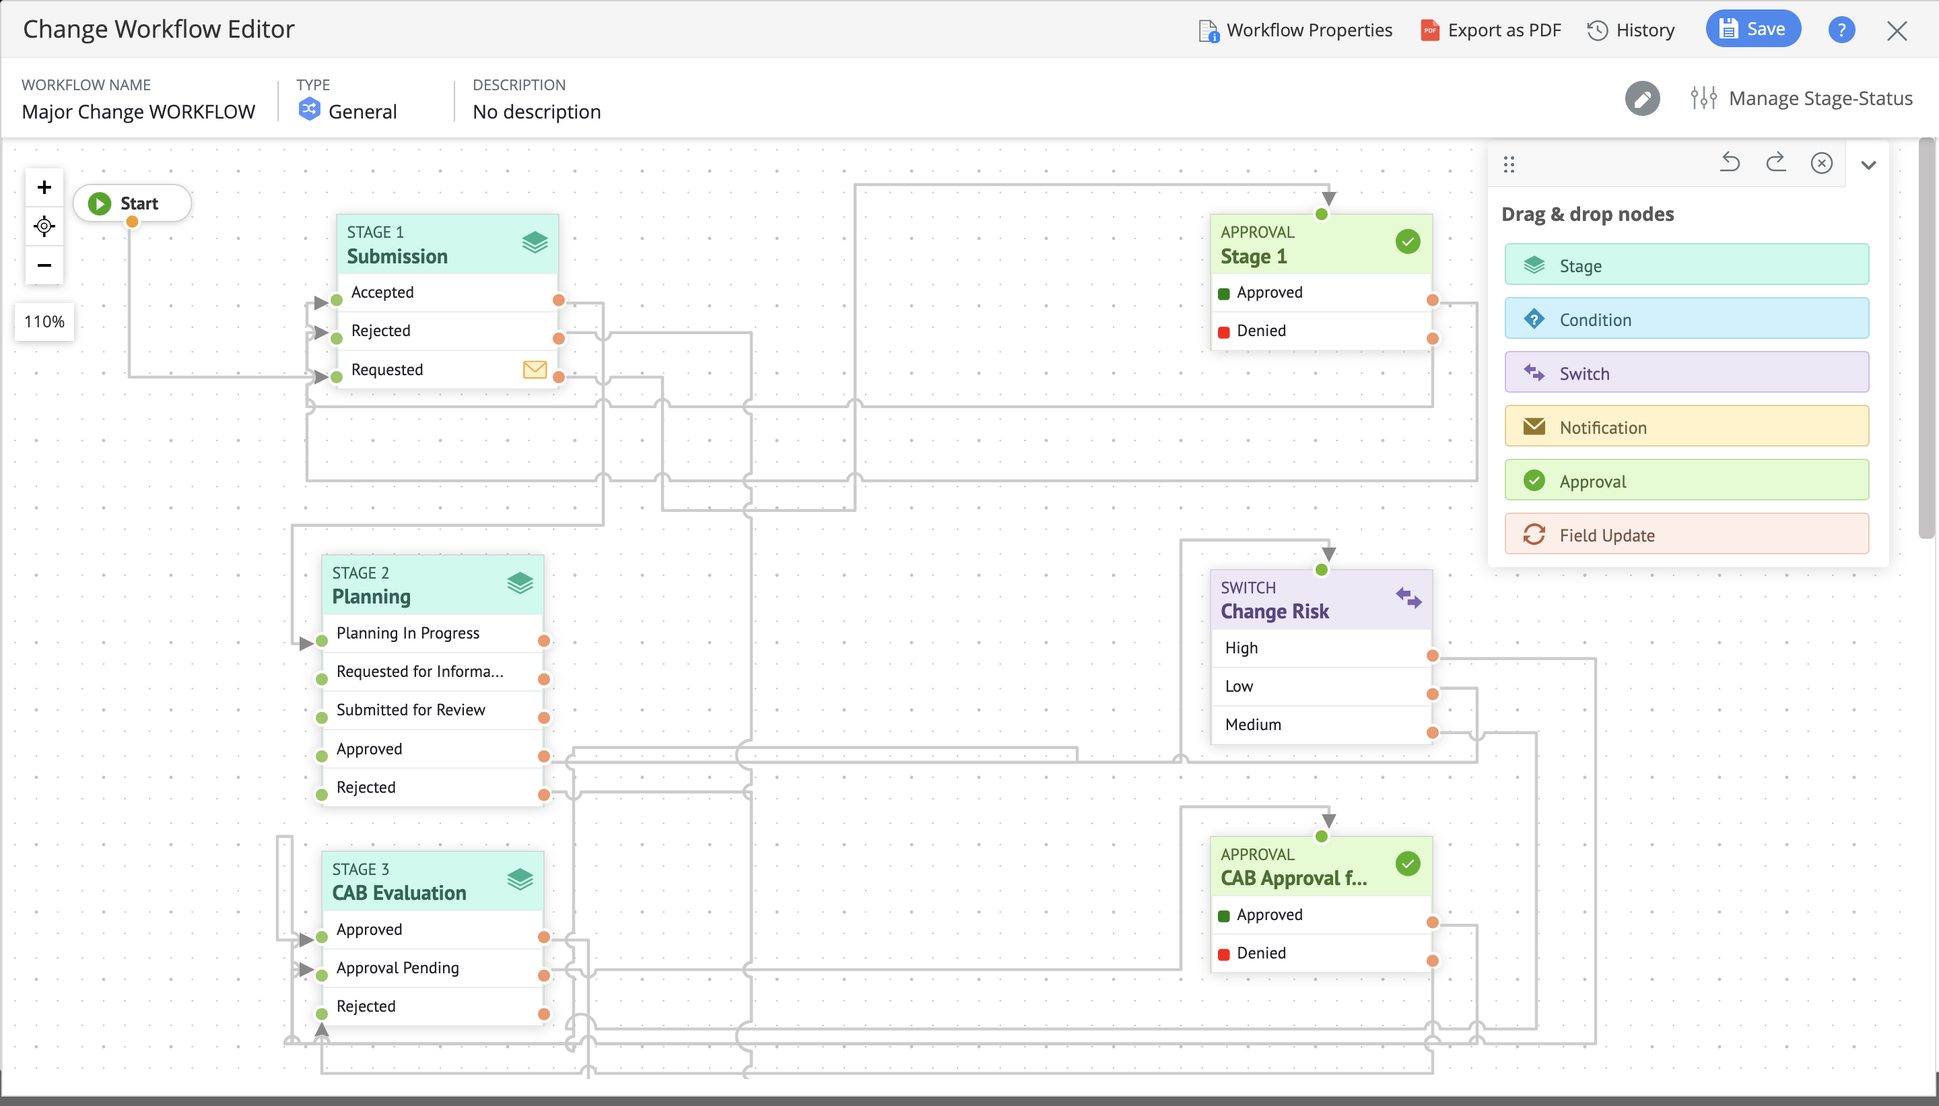Click the zoom out minus button
The image size is (1939, 1106).
44,265
